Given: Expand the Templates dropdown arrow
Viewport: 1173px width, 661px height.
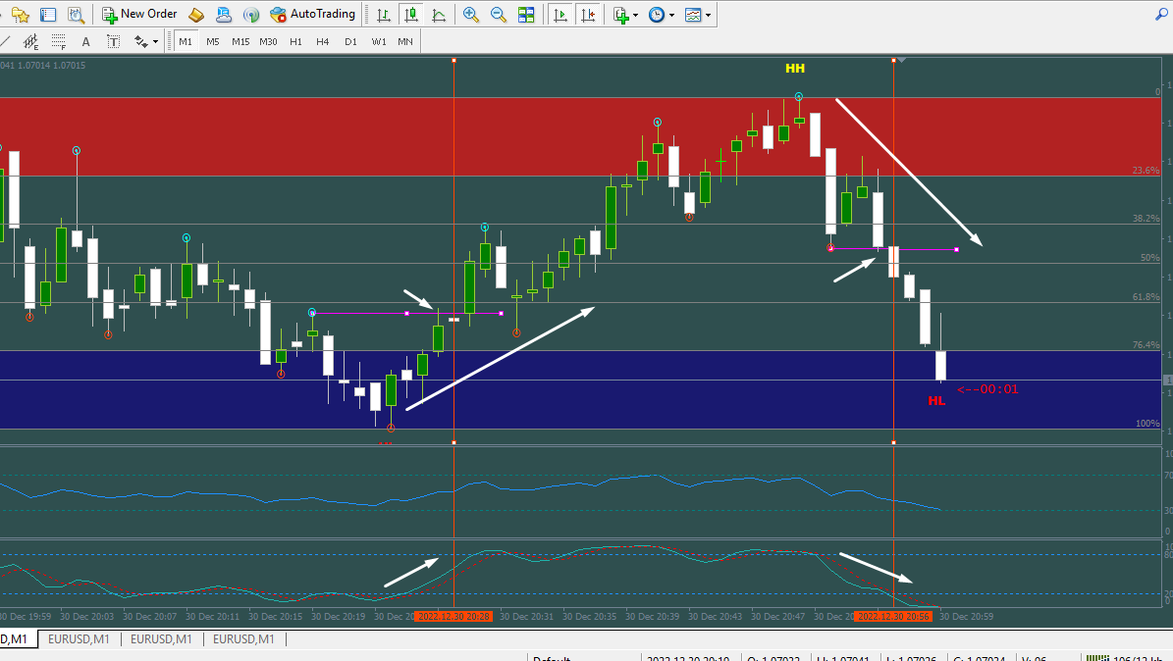Looking at the screenshot, I should [x=709, y=15].
